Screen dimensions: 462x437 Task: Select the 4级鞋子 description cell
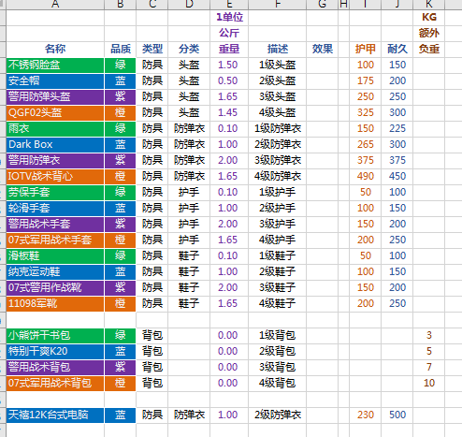[x=278, y=304]
